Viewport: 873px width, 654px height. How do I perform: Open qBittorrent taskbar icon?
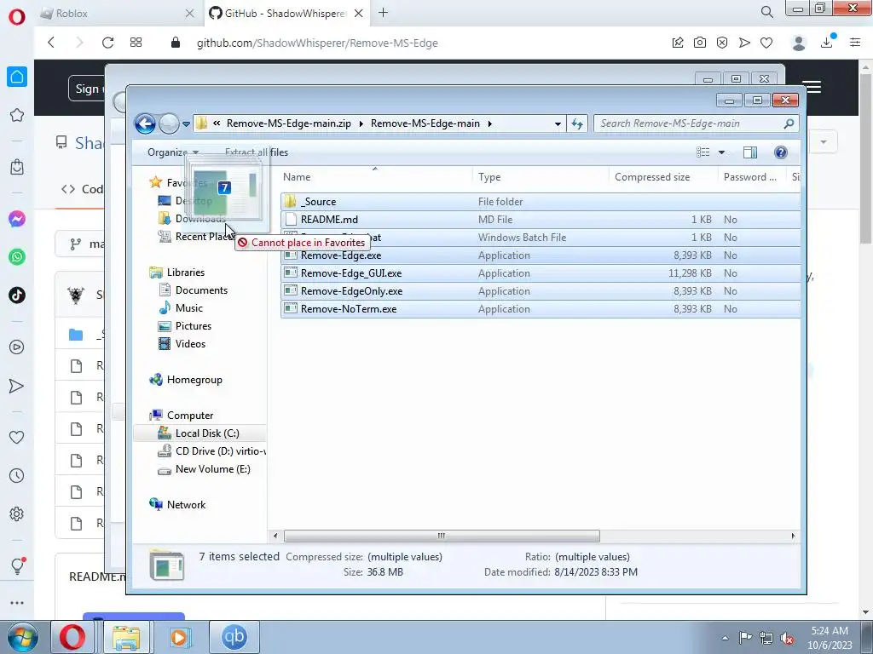coord(234,637)
